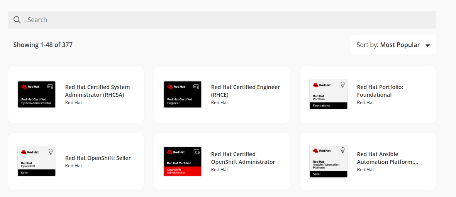
Task: Open the RHCSA badge thumbnail
Action: coord(37,94)
